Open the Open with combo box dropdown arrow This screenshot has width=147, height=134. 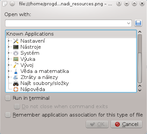[128, 23]
